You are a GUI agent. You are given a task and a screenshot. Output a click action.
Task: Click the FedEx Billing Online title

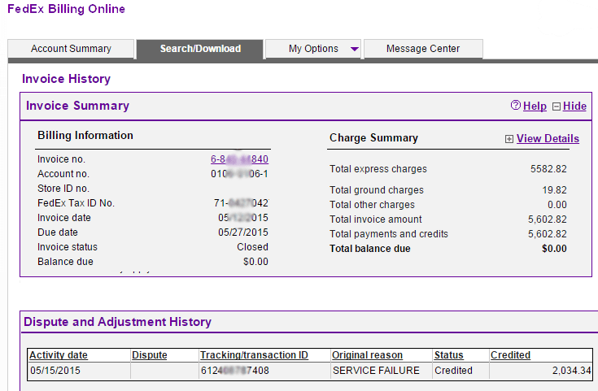(x=67, y=9)
